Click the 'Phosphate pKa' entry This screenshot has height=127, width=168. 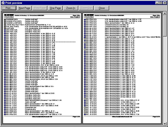point(30,109)
